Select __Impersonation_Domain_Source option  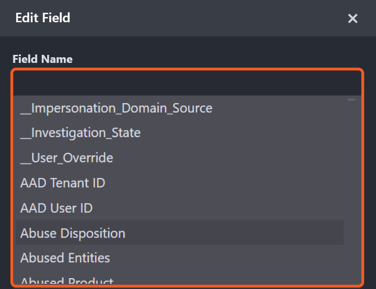tap(116, 108)
